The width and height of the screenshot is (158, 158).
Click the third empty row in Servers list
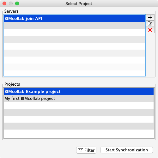pos(75,39)
